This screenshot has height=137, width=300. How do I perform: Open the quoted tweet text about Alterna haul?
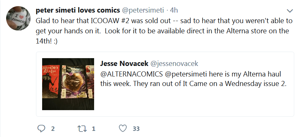pos(193,79)
